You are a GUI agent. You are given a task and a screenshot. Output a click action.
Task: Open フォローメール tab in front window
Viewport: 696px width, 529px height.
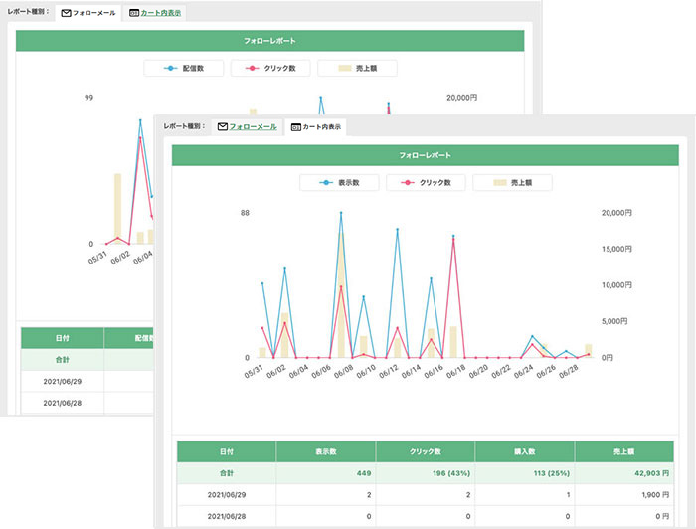click(248, 127)
